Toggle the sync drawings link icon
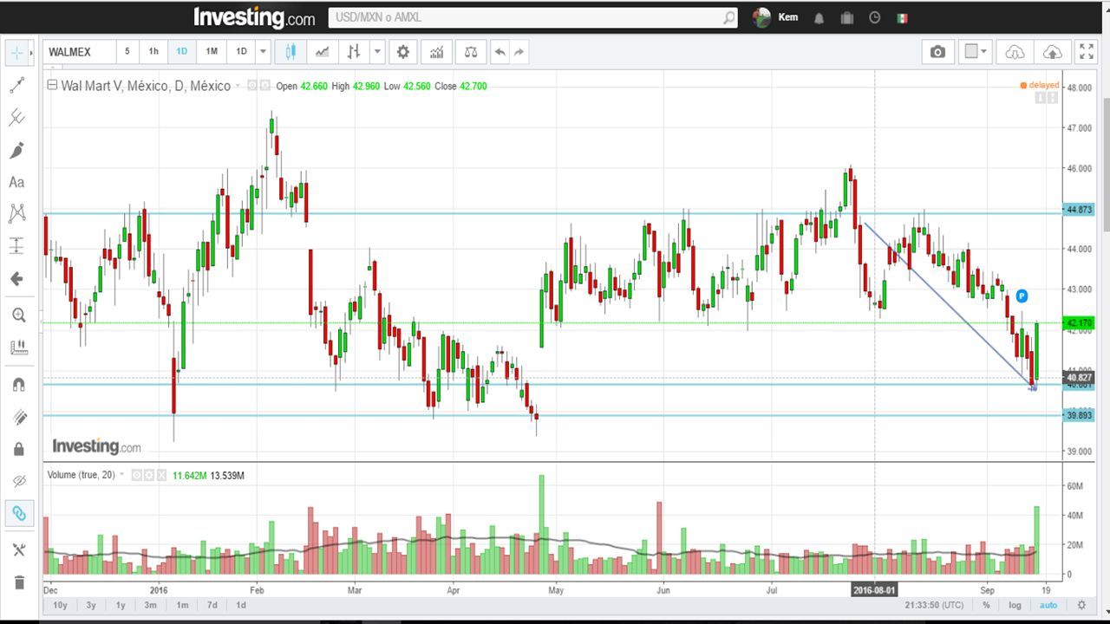 17,513
